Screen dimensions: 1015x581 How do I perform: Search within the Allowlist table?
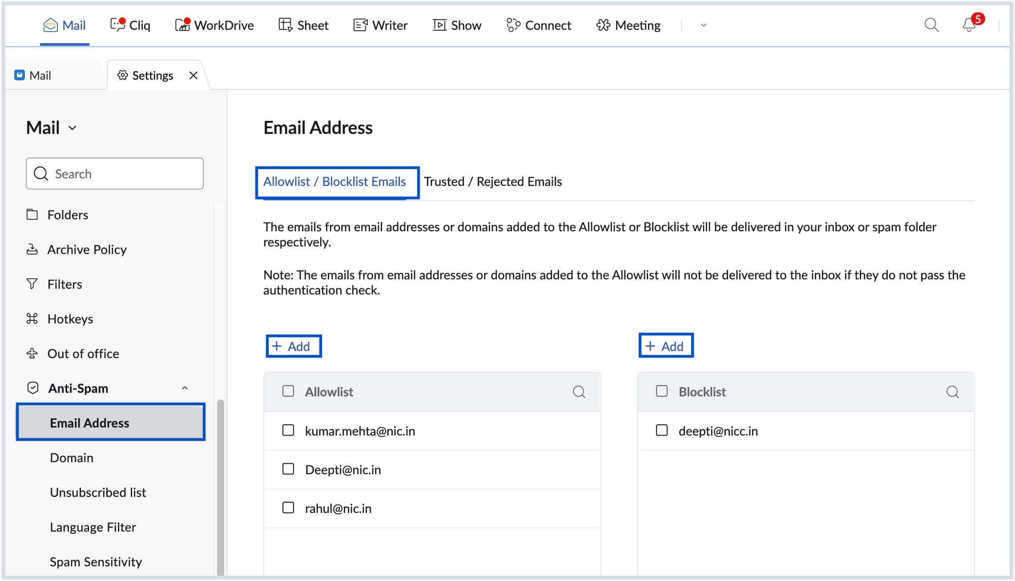point(579,392)
